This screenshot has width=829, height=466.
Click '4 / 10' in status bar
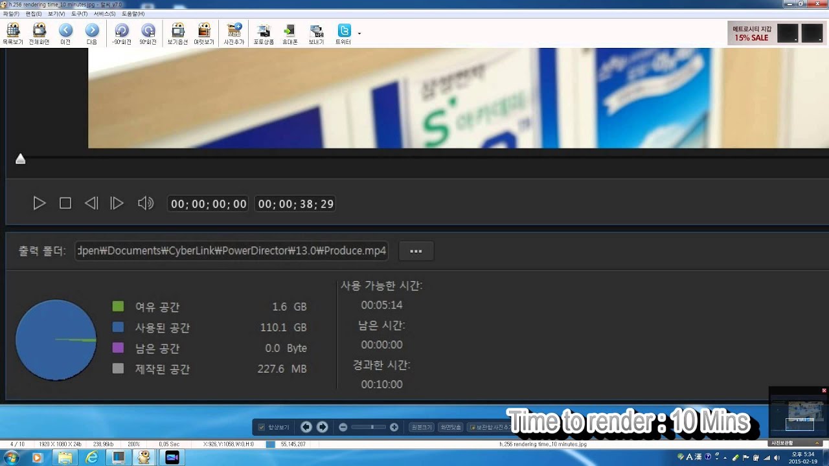pos(17,445)
